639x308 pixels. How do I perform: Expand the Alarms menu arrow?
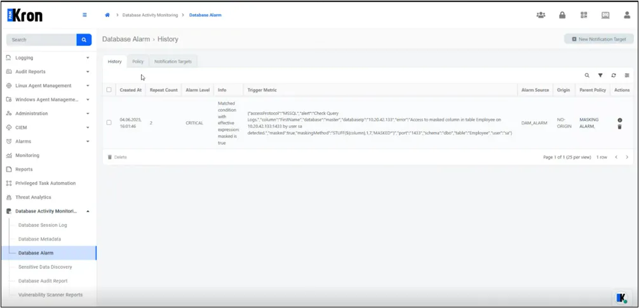pyautogui.click(x=88, y=142)
